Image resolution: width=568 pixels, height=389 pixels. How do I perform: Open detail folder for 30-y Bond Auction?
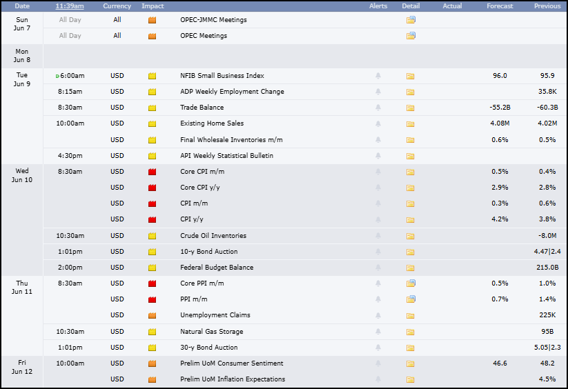[410, 348]
